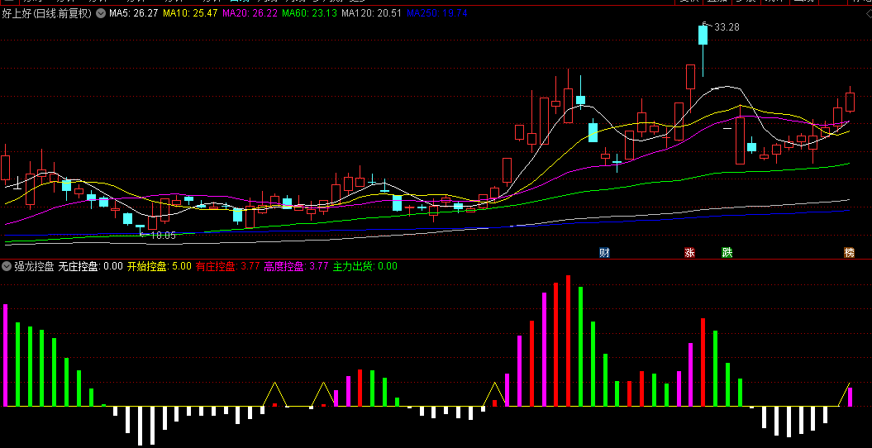Click the red 涨 marker icon
Image resolution: width=872 pixels, height=448 pixels.
[x=689, y=253]
